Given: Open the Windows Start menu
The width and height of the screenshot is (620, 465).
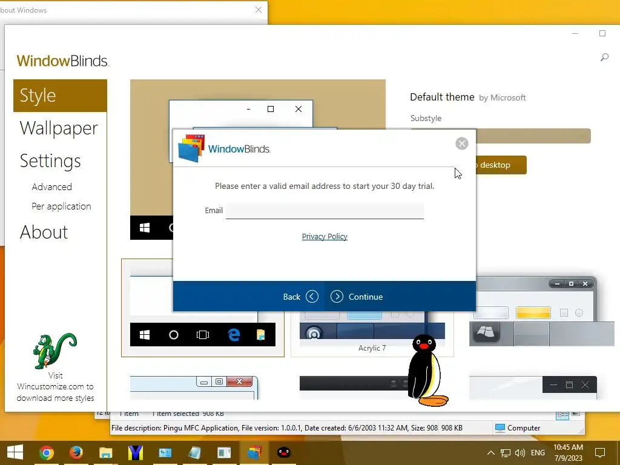Looking at the screenshot, I should tap(15, 453).
